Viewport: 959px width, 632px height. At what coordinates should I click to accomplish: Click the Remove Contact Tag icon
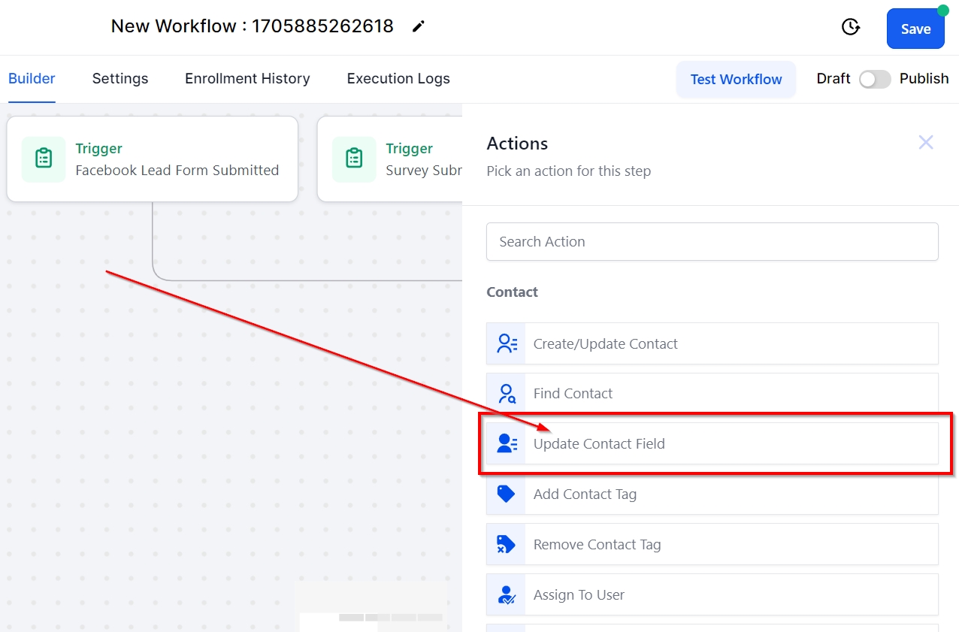pyautogui.click(x=507, y=544)
